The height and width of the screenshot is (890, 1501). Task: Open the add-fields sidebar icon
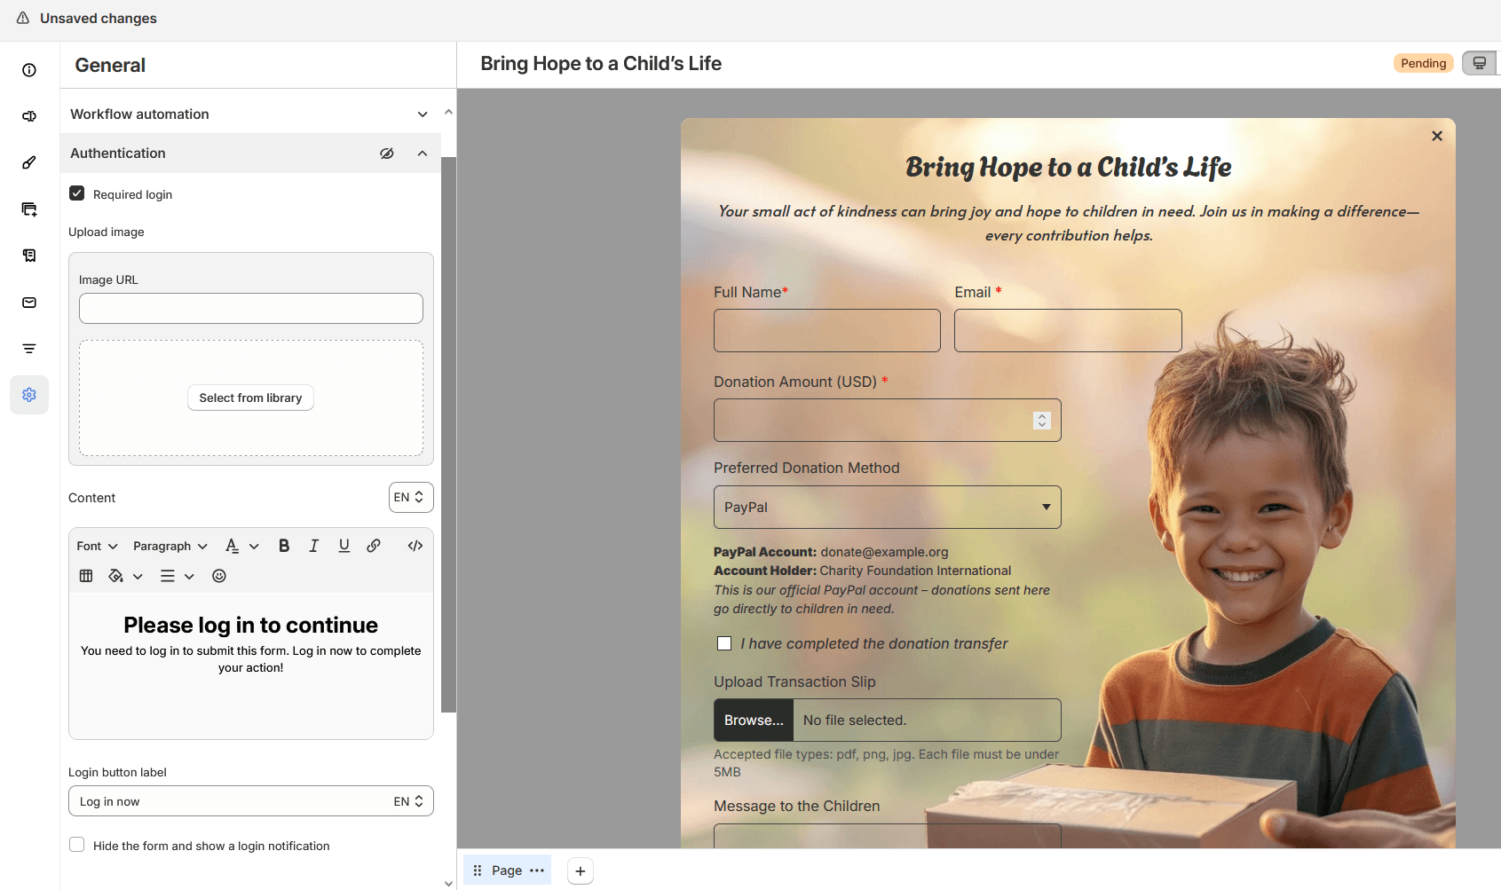click(x=29, y=209)
